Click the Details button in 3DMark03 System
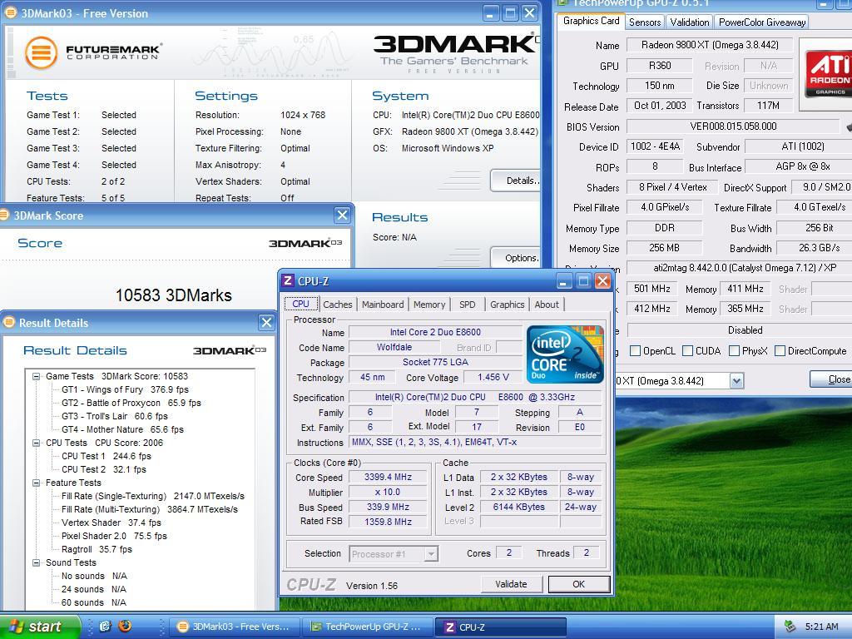 pos(515,181)
